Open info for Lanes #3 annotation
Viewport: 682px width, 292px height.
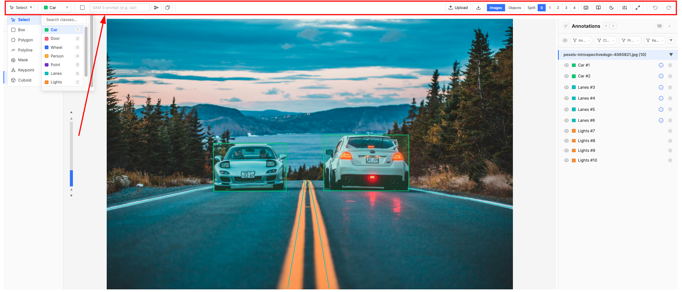[661, 88]
